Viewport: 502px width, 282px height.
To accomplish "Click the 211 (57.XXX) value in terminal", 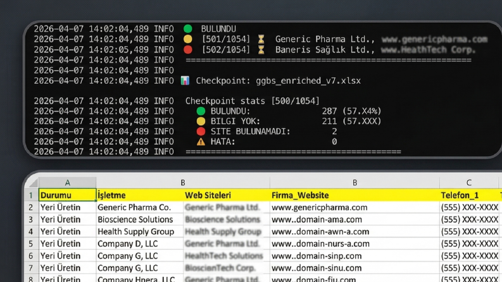I will 351,121.
